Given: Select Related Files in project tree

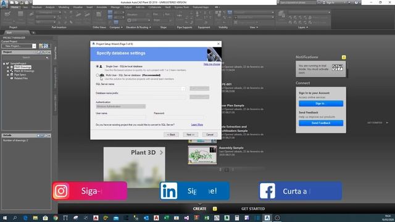Looking at the screenshot, I should click(x=21, y=78).
